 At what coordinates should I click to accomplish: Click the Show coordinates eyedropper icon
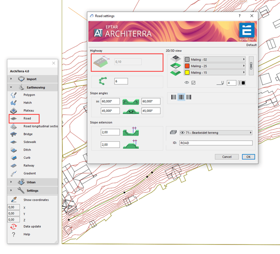(14, 200)
